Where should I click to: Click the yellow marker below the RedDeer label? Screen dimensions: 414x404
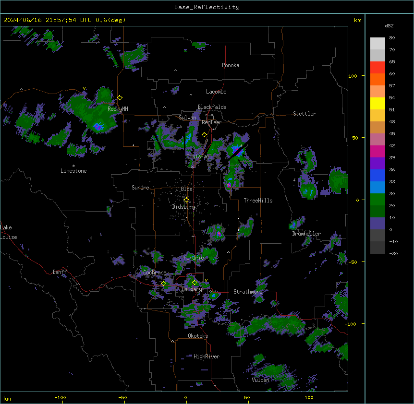[204, 135]
